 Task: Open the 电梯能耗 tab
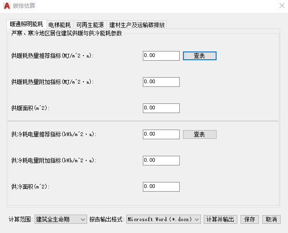pyautogui.click(x=60, y=25)
